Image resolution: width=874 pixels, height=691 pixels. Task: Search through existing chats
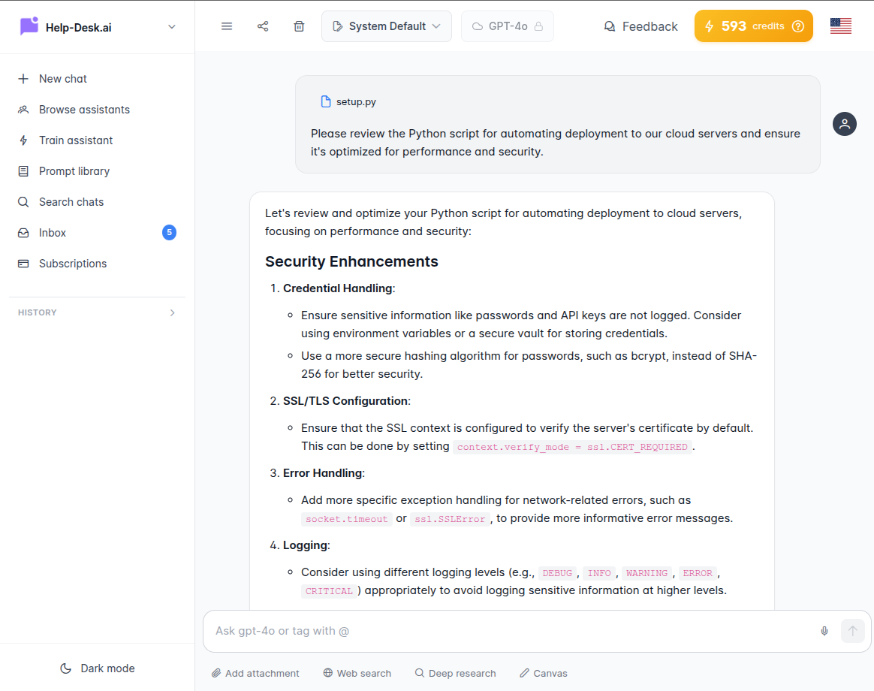[70, 201]
